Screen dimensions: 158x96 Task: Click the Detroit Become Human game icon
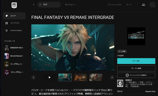point(7,56)
